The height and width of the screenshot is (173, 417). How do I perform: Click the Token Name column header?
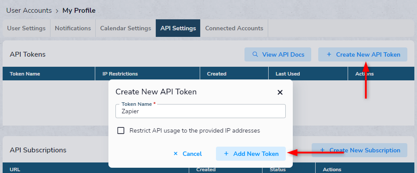click(x=49, y=74)
